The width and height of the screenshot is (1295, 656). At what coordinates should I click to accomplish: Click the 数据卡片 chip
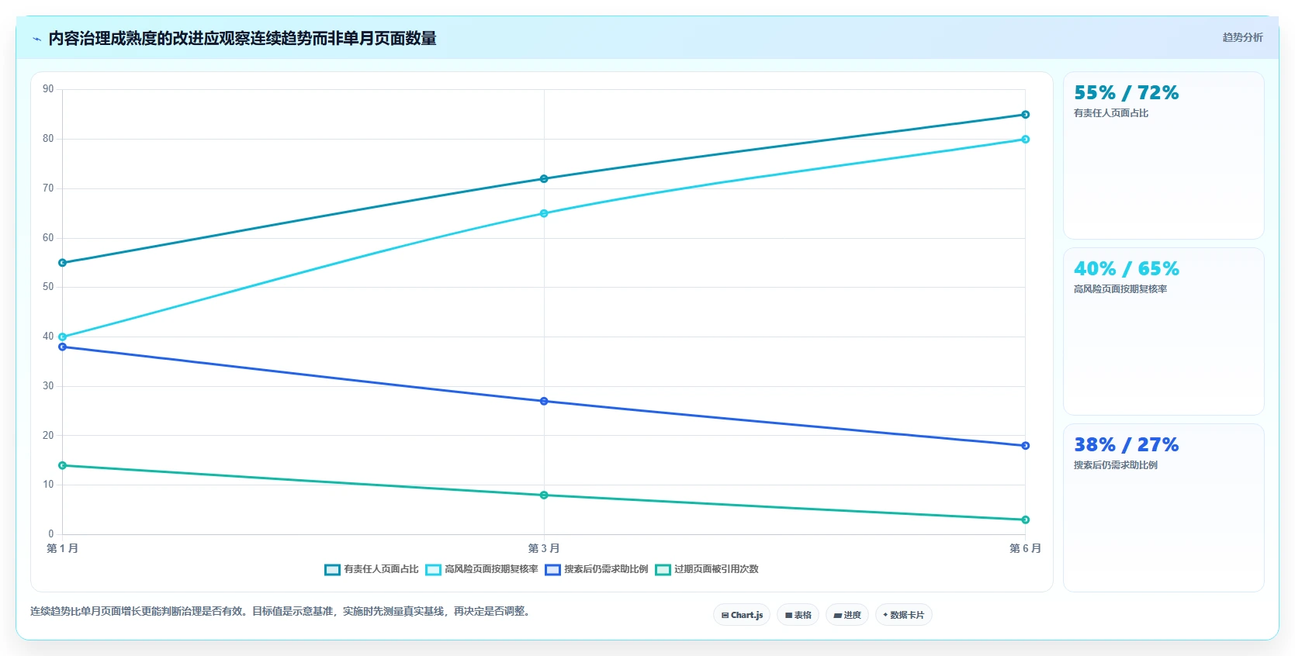[904, 615]
